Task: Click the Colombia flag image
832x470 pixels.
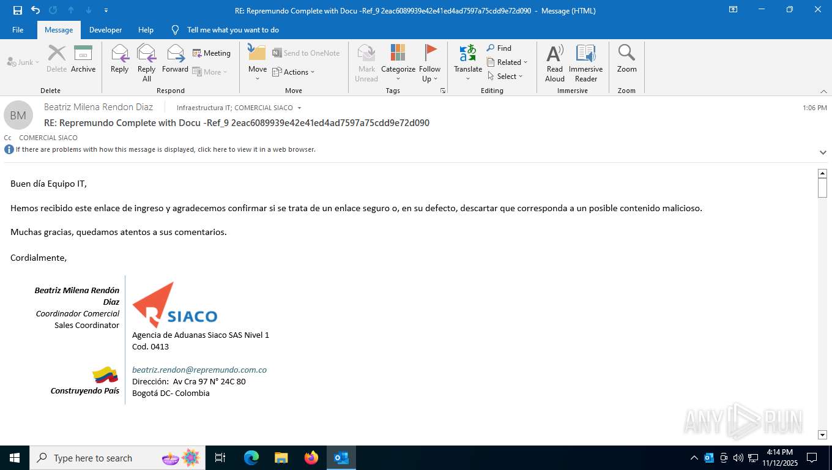Action: coord(105,375)
